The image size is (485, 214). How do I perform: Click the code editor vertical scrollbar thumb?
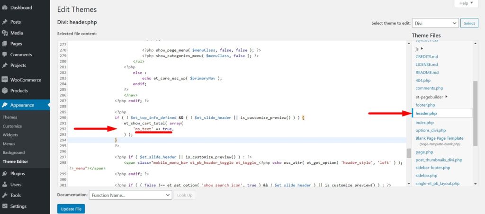click(409, 153)
